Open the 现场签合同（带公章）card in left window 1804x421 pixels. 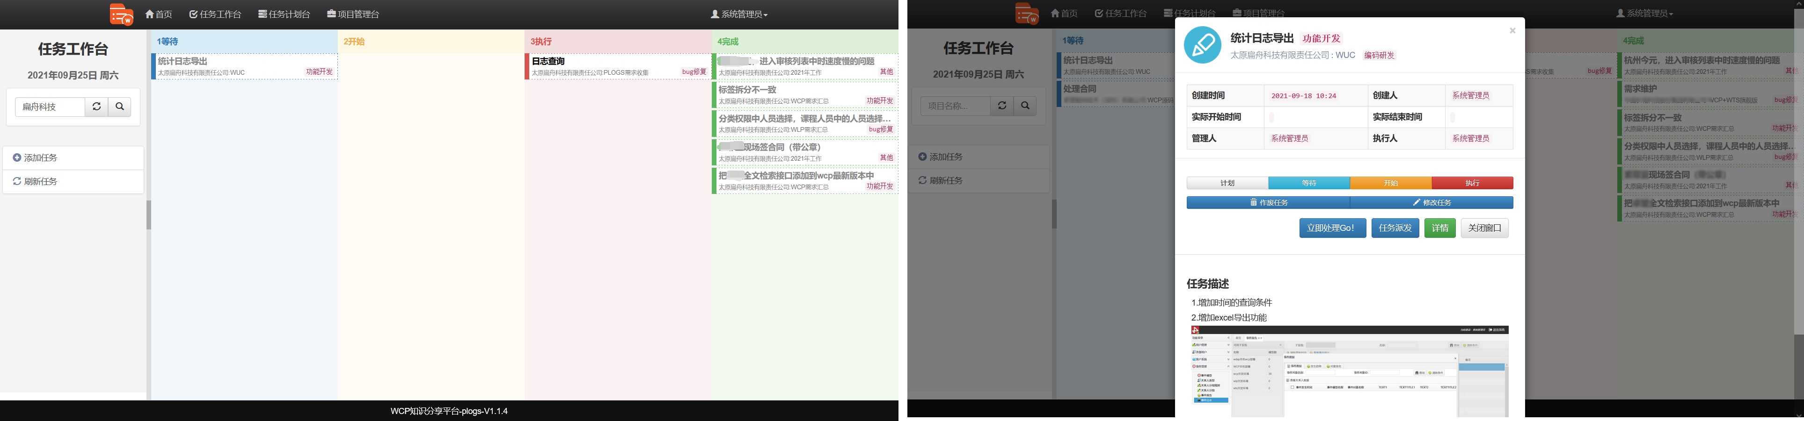click(x=805, y=152)
